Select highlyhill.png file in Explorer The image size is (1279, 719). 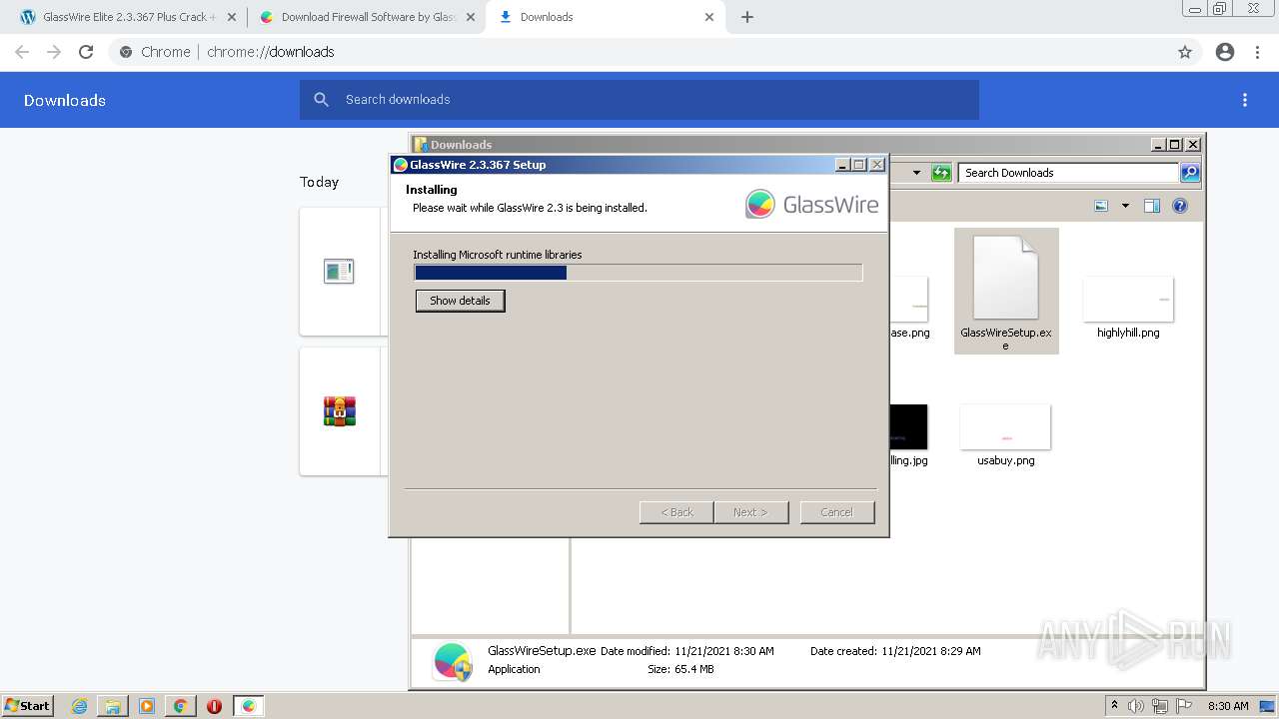(1128, 307)
